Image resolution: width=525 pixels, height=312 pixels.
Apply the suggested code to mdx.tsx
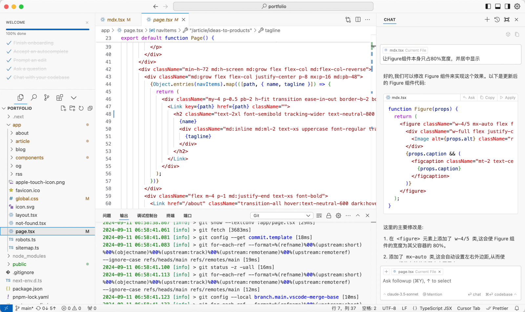point(508,98)
